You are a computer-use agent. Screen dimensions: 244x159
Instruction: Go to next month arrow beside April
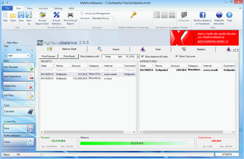32,56
